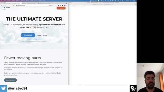Open the Favoris menu

[28, 1]
